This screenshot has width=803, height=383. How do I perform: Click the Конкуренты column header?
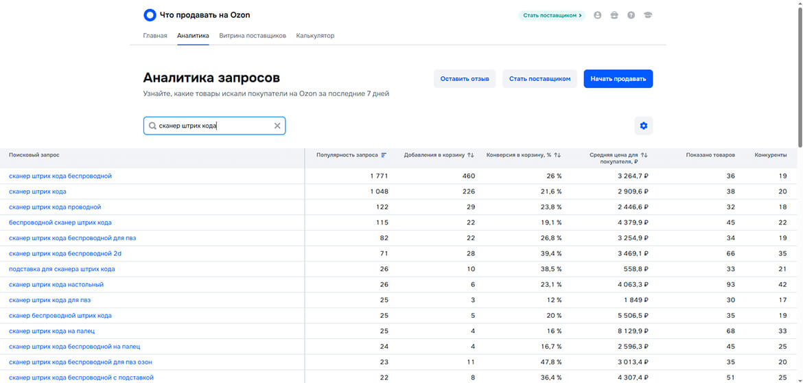771,154
